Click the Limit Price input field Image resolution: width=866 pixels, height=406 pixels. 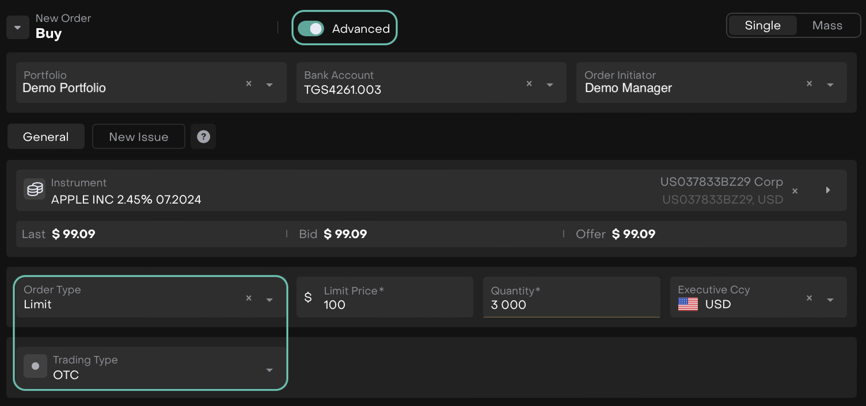392,304
